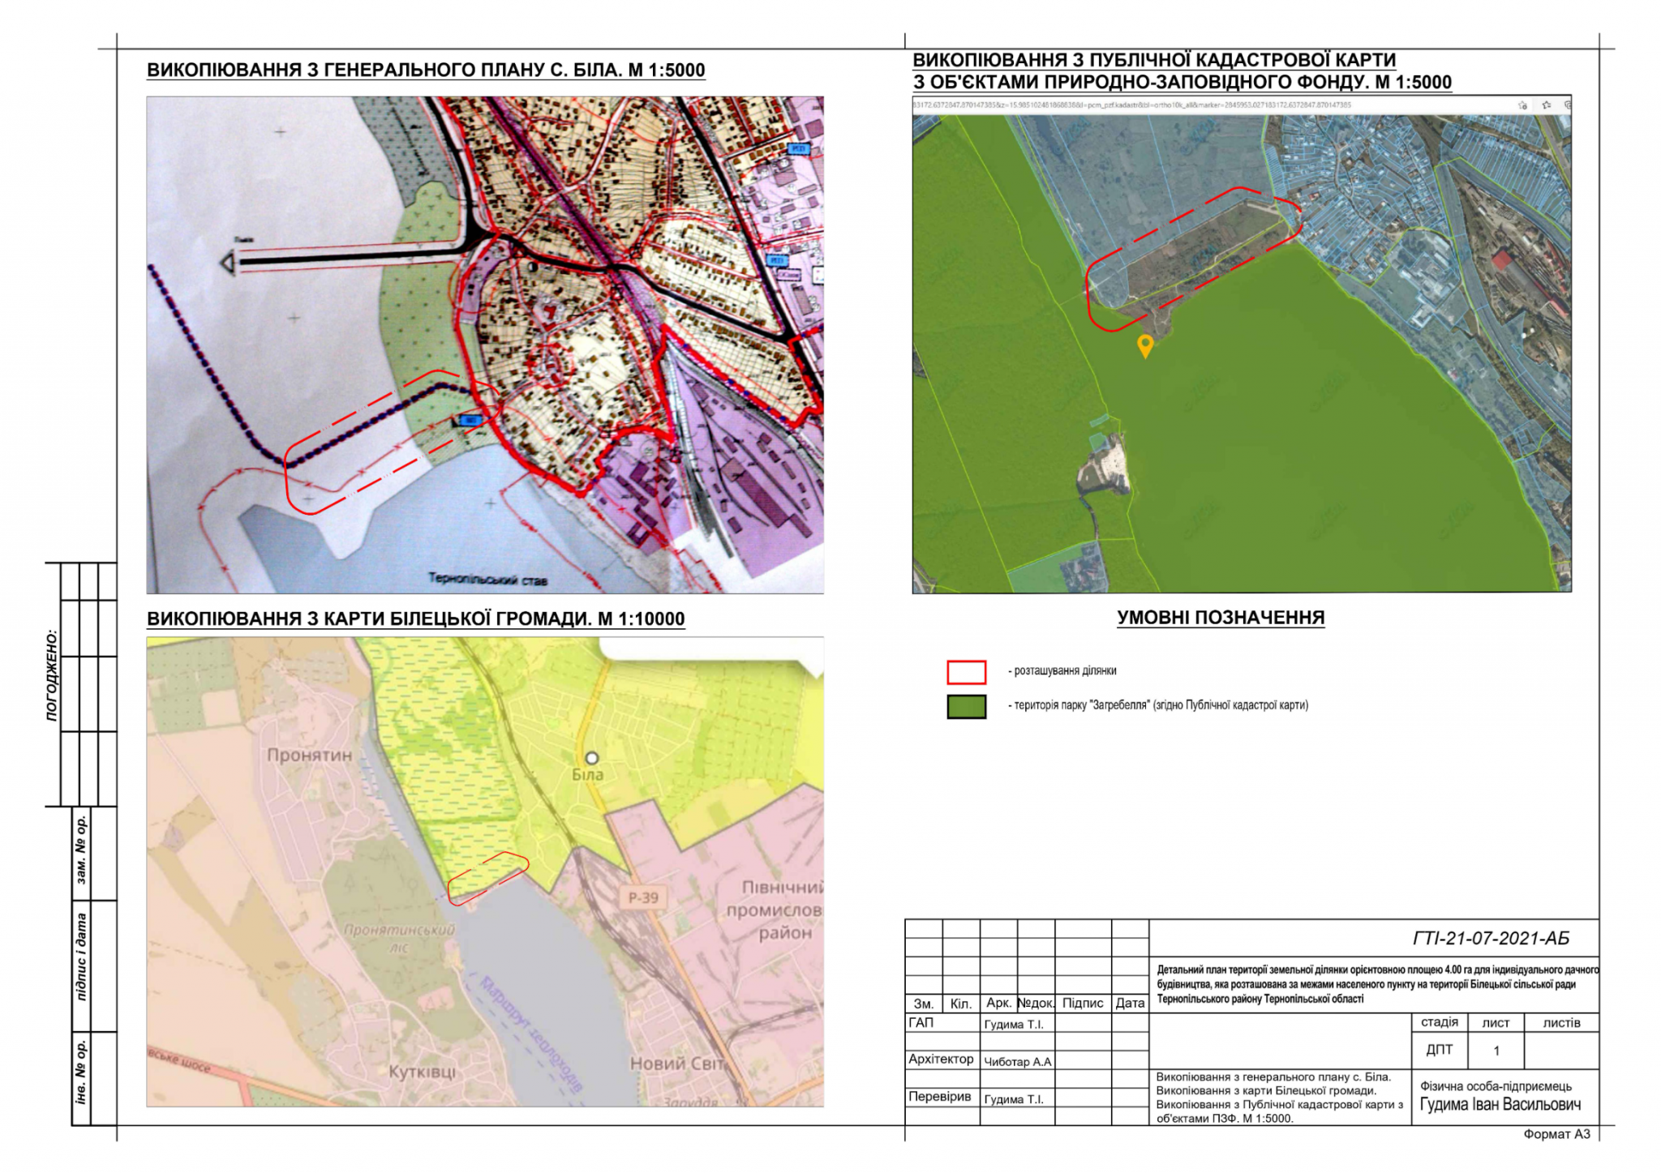This screenshot has height=1173, width=1661.
Task: Click the 'Підпис' column header
Action: tap(1083, 1004)
